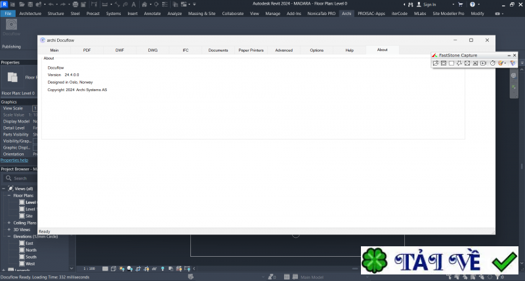Click the shopping cart icon in title bar

pyautogui.click(x=461, y=5)
